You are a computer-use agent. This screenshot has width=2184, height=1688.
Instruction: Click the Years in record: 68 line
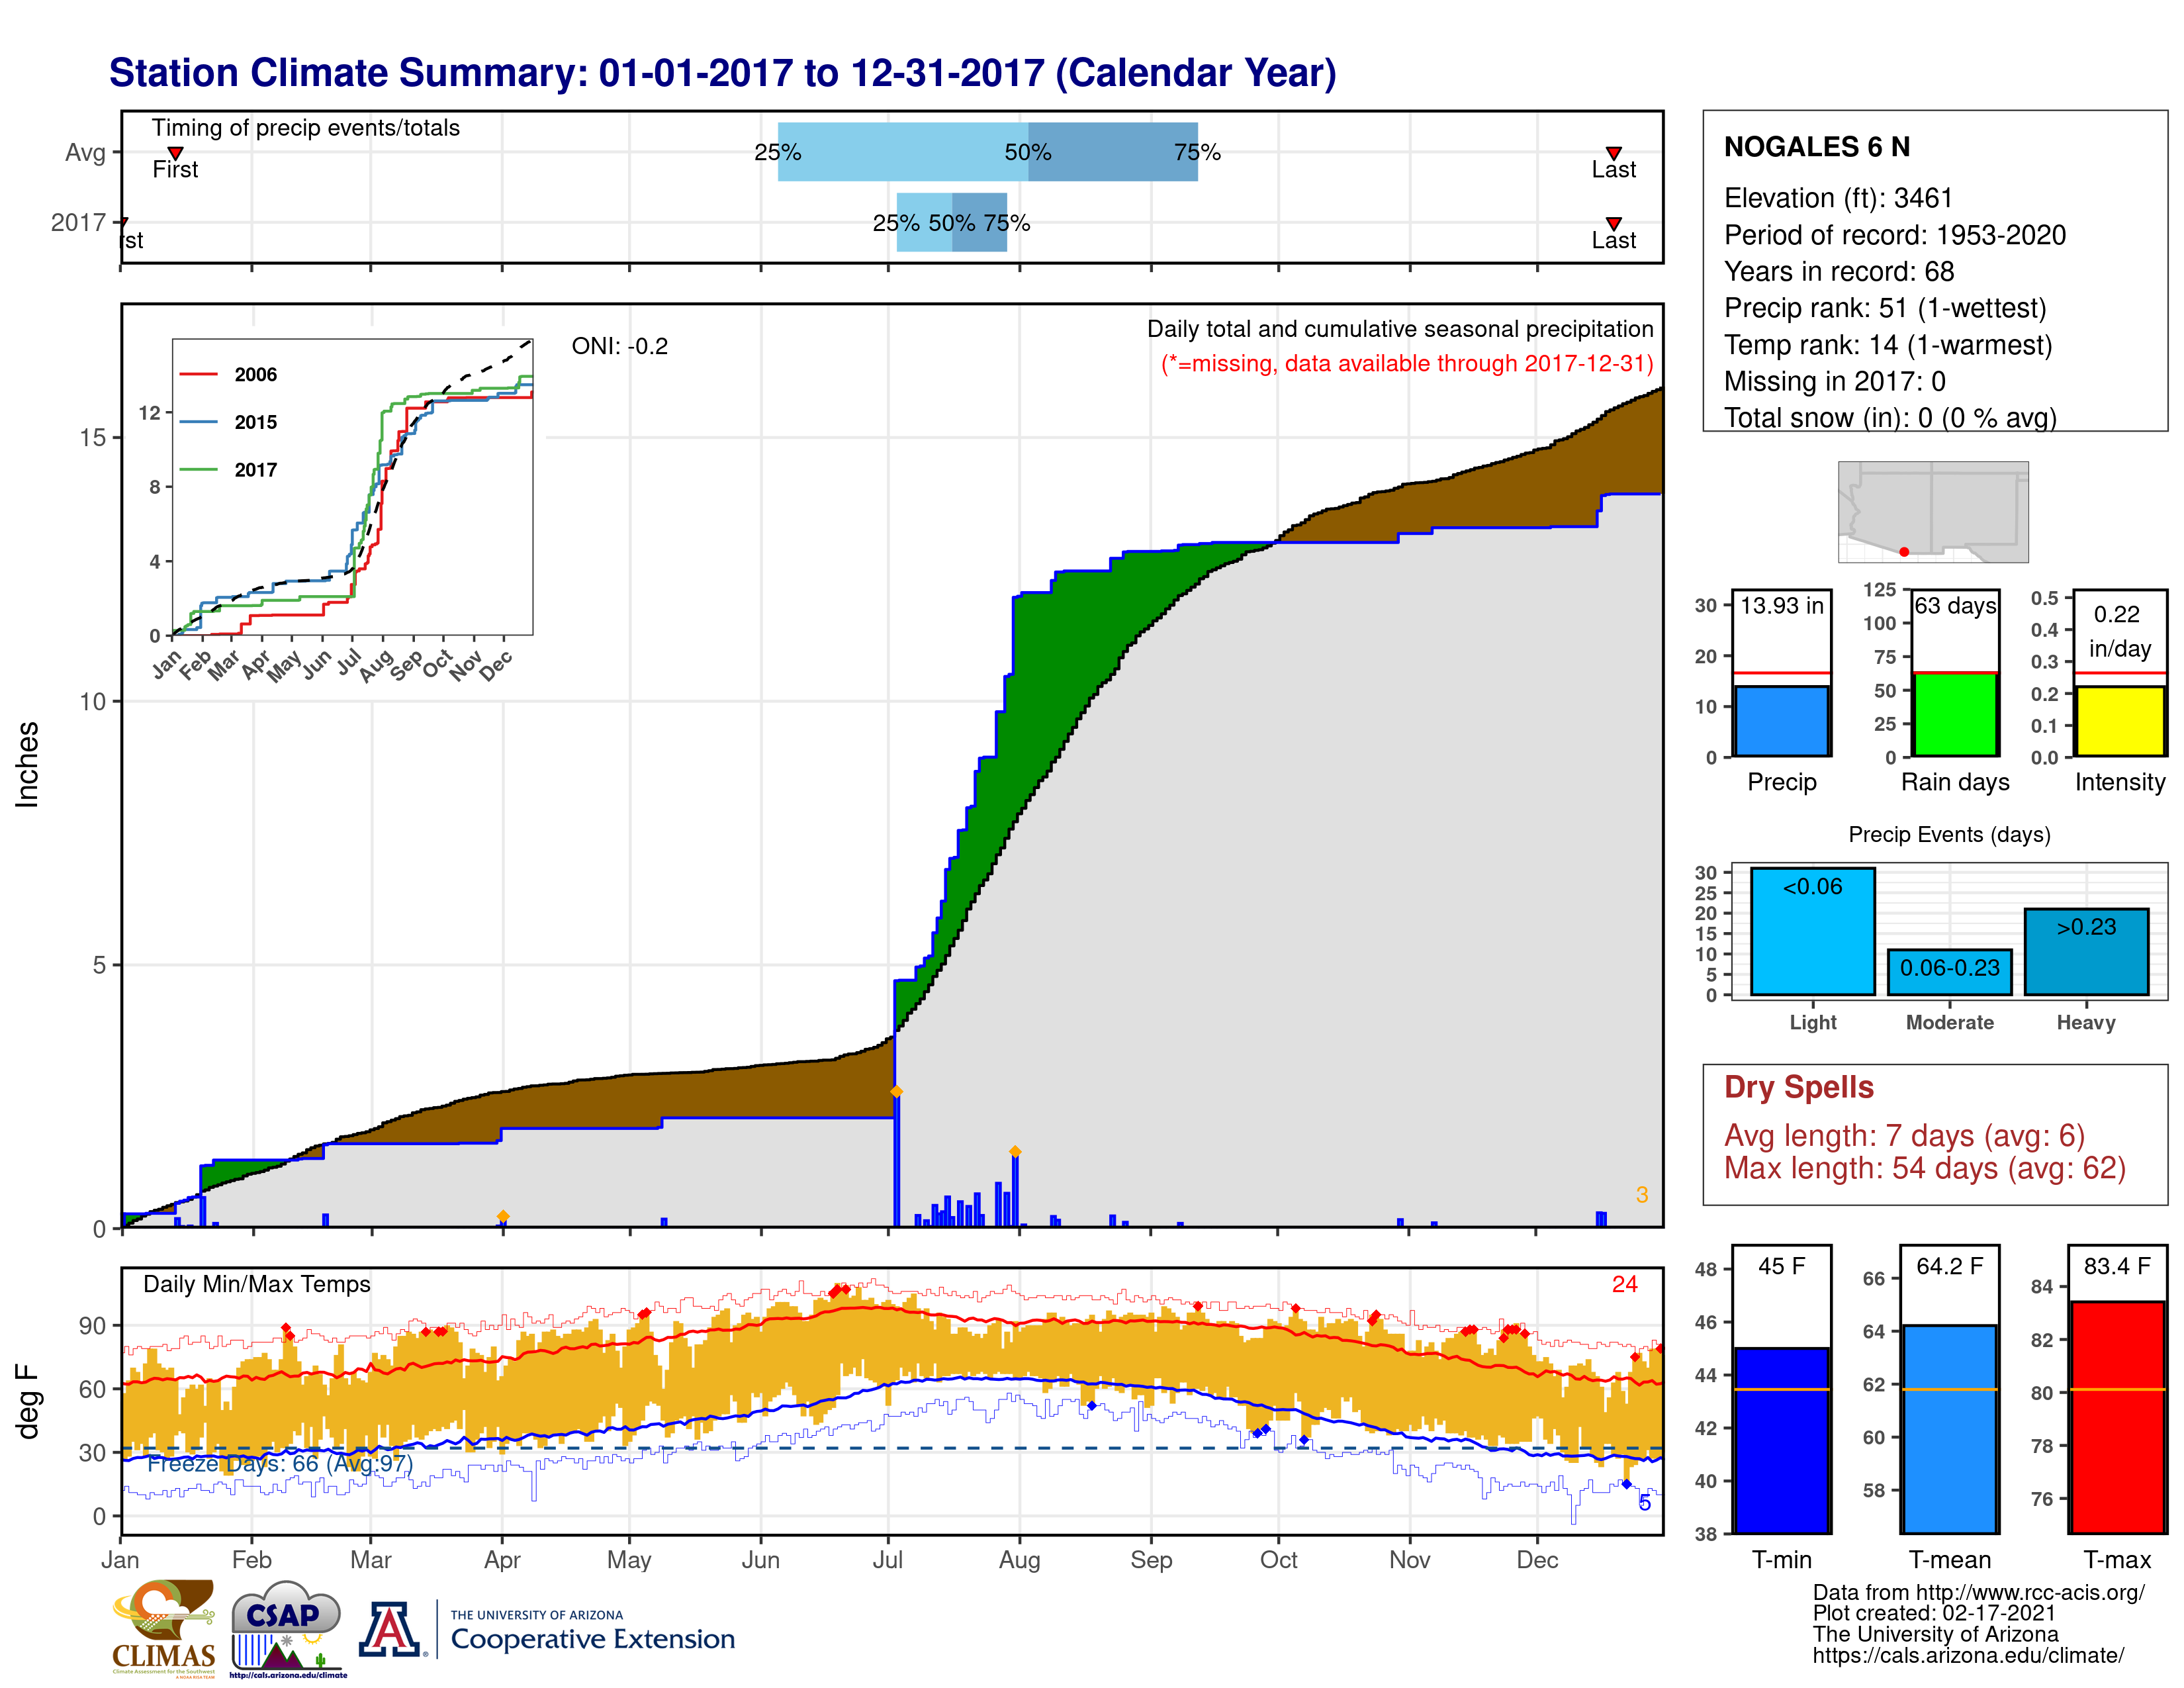1838,271
